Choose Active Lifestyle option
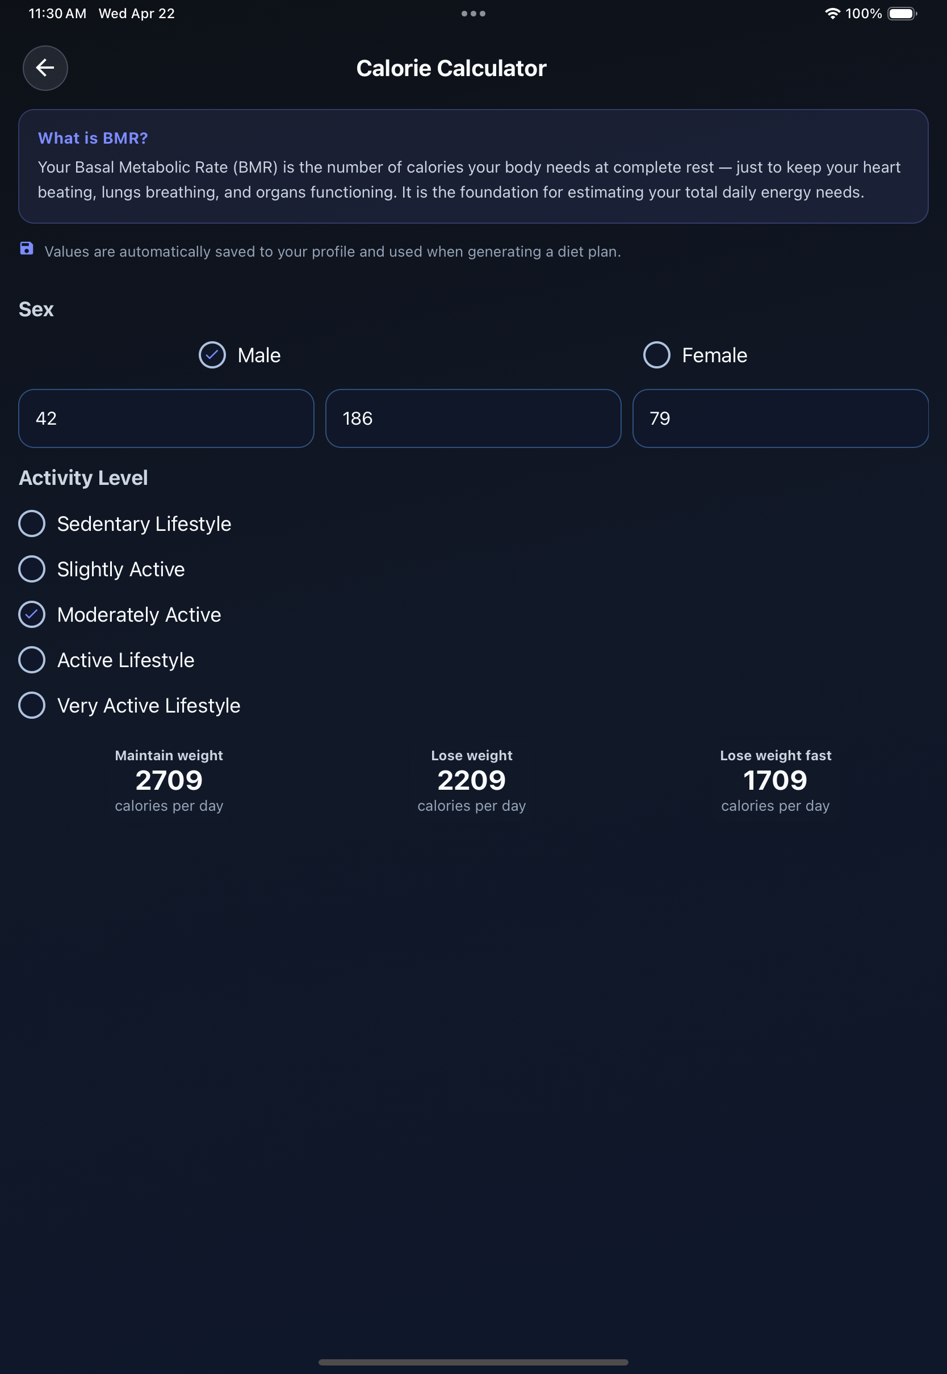The width and height of the screenshot is (947, 1374). point(32,660)
